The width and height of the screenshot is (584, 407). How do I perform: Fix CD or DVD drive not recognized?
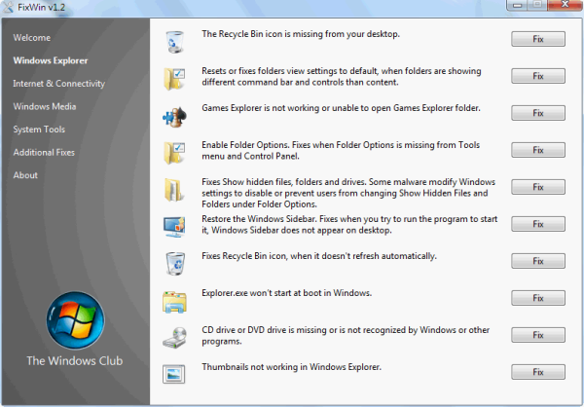click(538, 335)
